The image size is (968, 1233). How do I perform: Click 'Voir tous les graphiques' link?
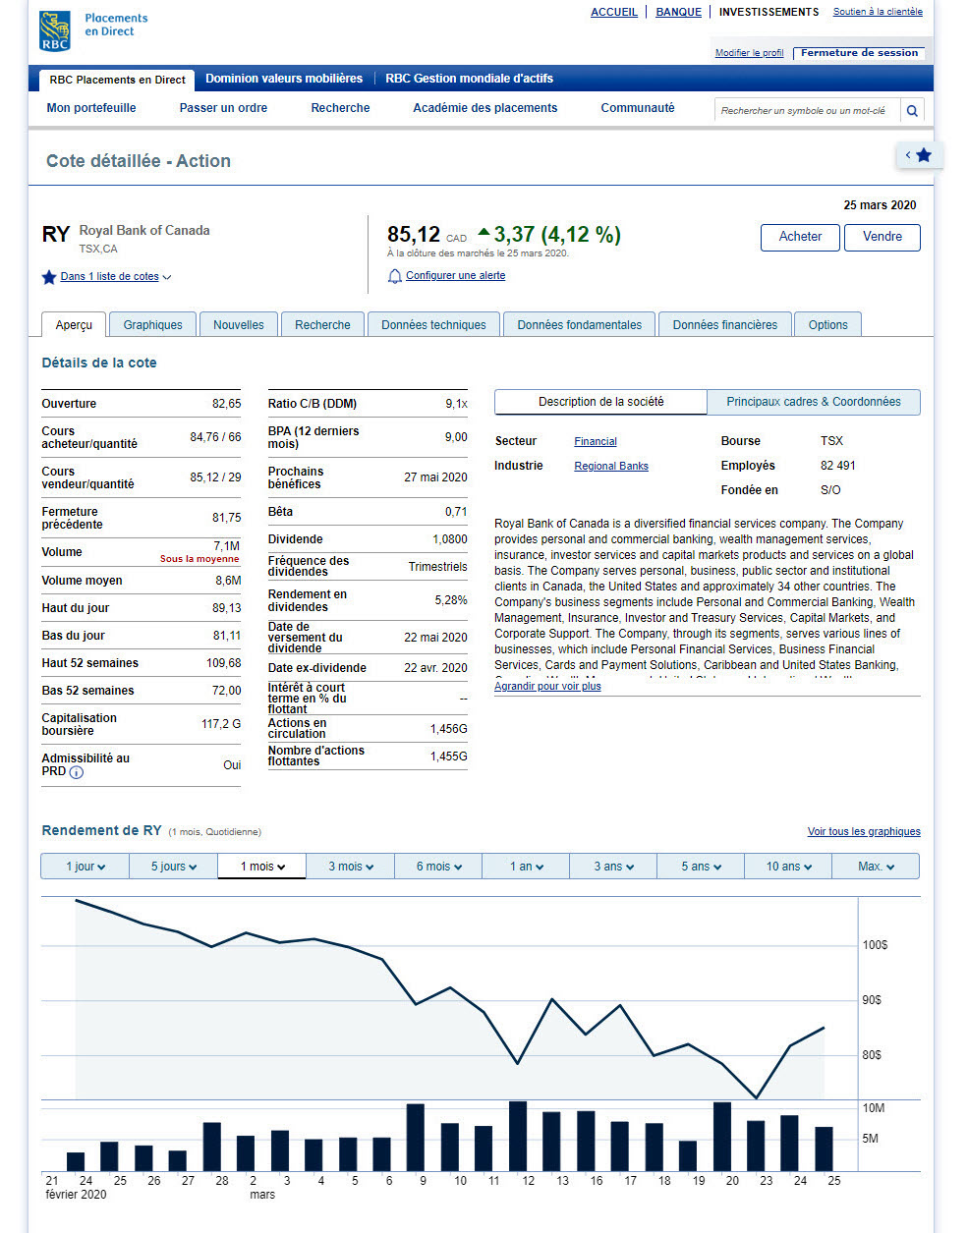tap(864, 832)
